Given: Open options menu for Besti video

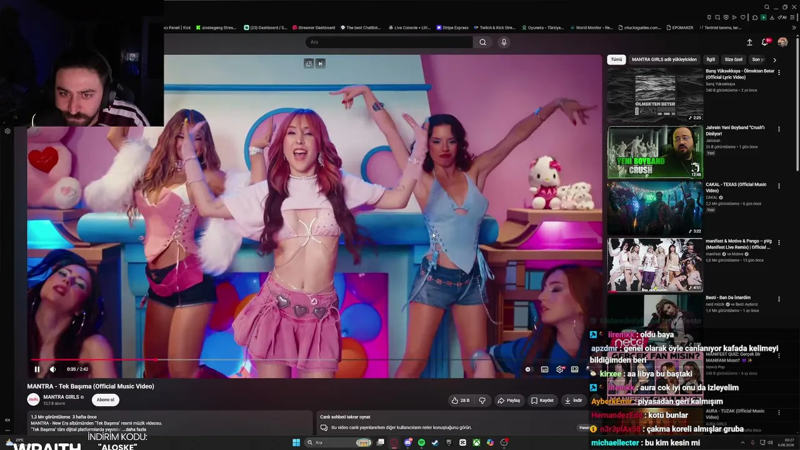Looking at the screenshot, I should [x=779, y=299].
